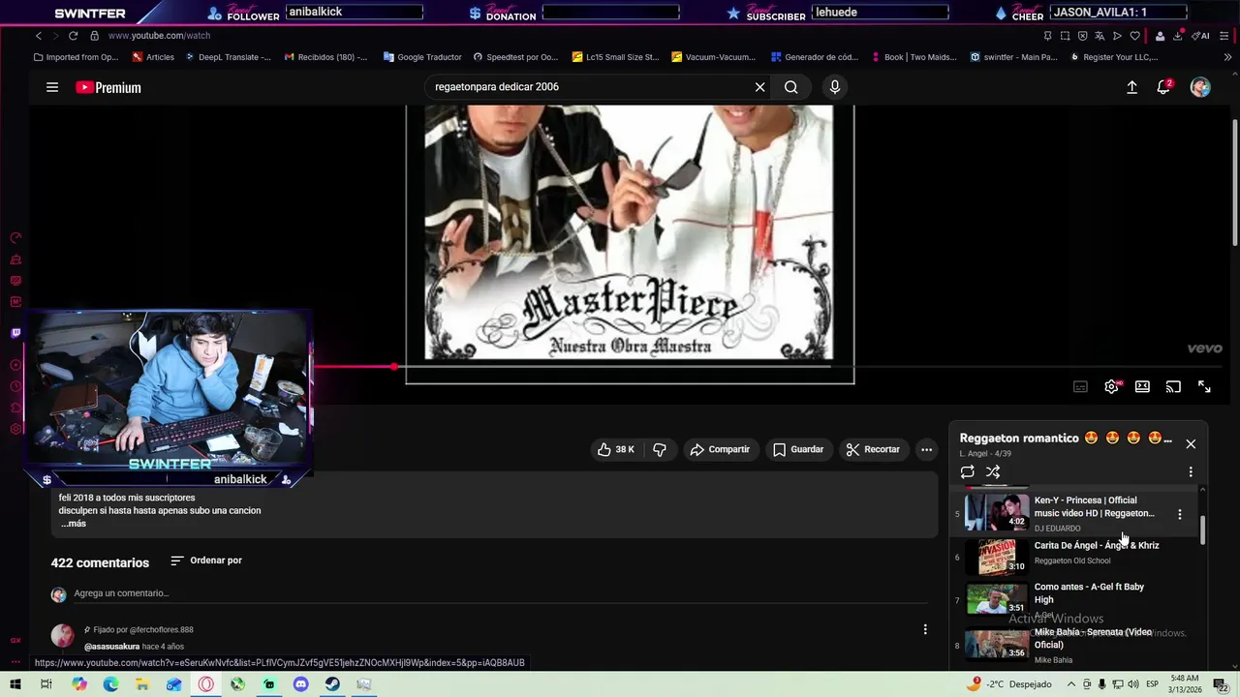Open Ordenar por sort menu
Image resolution: width=1240 pixels, height=697 pixels.
[x=206, y=561]
